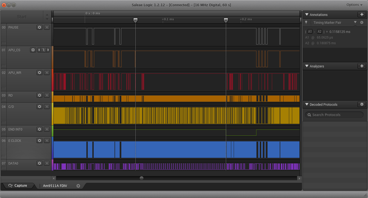The height and width of the screenshot is (198, 368).
Task: Collapse the Analyzers panel
Action: pos(307,66)
